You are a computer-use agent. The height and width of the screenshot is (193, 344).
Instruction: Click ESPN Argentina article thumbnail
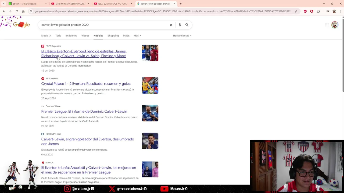coord(150,53)
